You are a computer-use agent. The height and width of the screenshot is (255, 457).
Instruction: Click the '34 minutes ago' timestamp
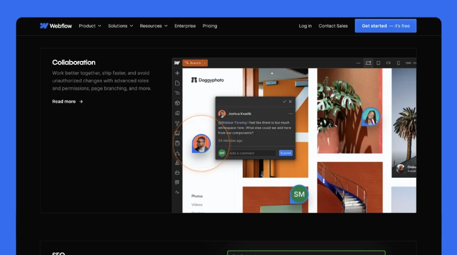230,140
